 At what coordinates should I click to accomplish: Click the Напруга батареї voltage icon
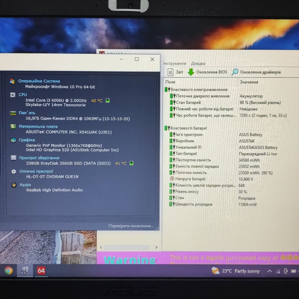coord(172,179)
